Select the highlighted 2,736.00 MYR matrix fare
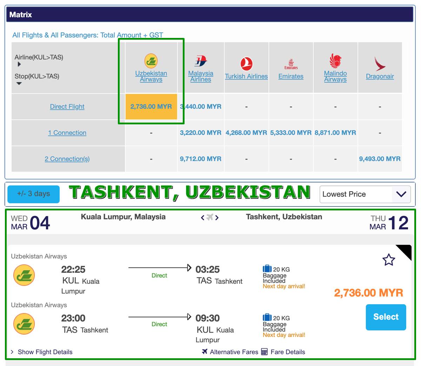Viewport: 421px width, 366px height. pos(151,106)
